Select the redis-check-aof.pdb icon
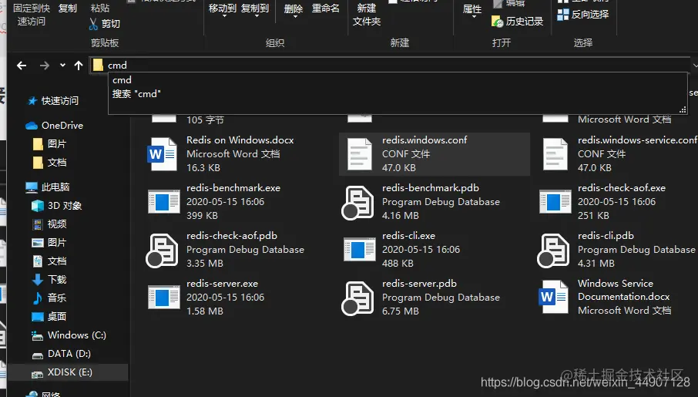 tap(162, 251)
